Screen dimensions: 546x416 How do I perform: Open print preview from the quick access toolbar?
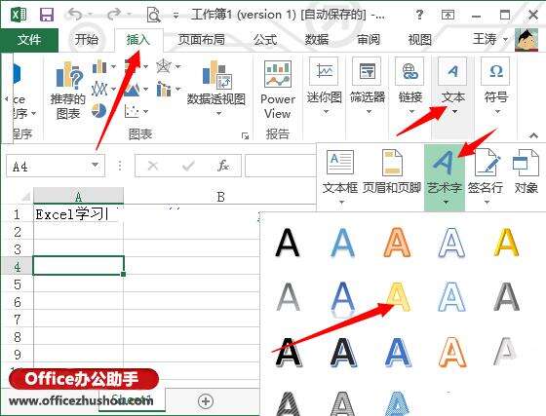[154, 15]
